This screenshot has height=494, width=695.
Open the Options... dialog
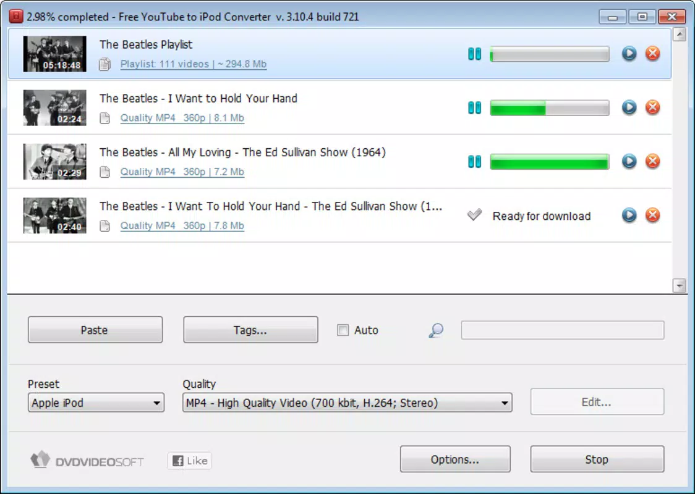[455, 459]
